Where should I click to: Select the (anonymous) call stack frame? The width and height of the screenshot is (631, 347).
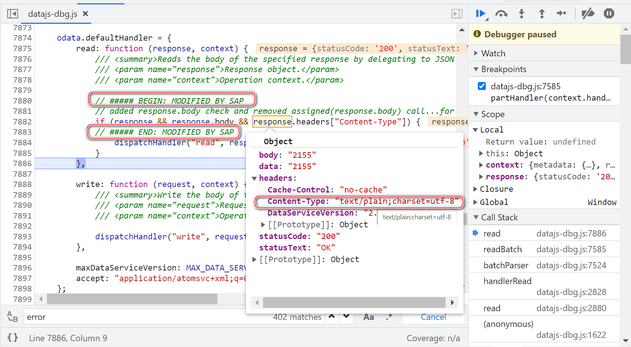coord(544,329)
